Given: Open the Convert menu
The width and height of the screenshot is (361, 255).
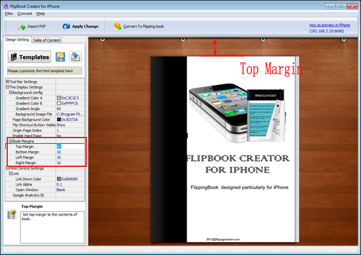Looking at the screenshot, I should click(24, 13).
